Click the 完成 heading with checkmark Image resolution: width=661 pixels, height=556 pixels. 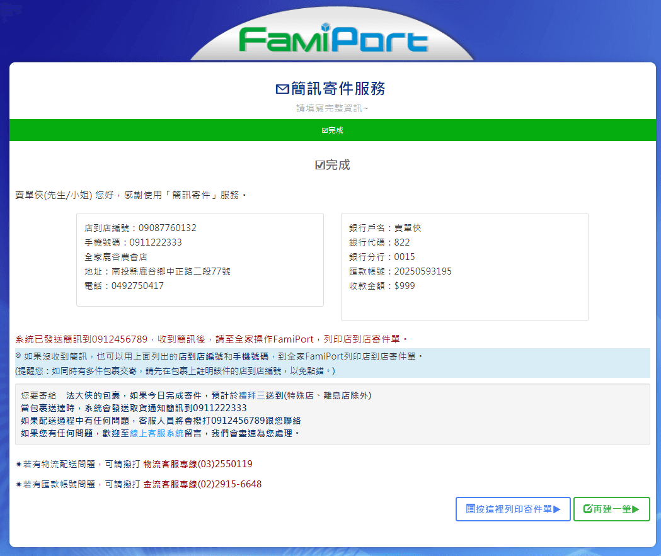pos(333,165)
